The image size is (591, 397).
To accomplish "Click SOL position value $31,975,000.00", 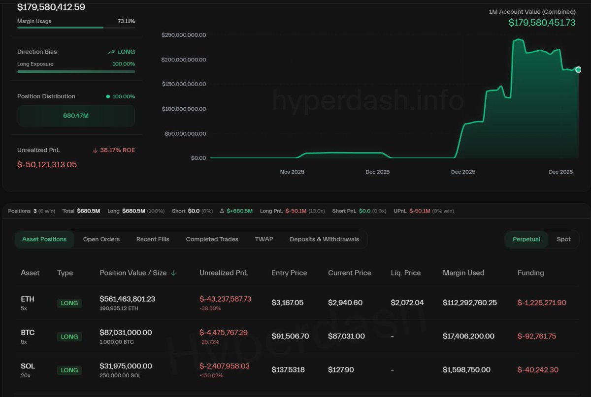I will click(126, 366).
